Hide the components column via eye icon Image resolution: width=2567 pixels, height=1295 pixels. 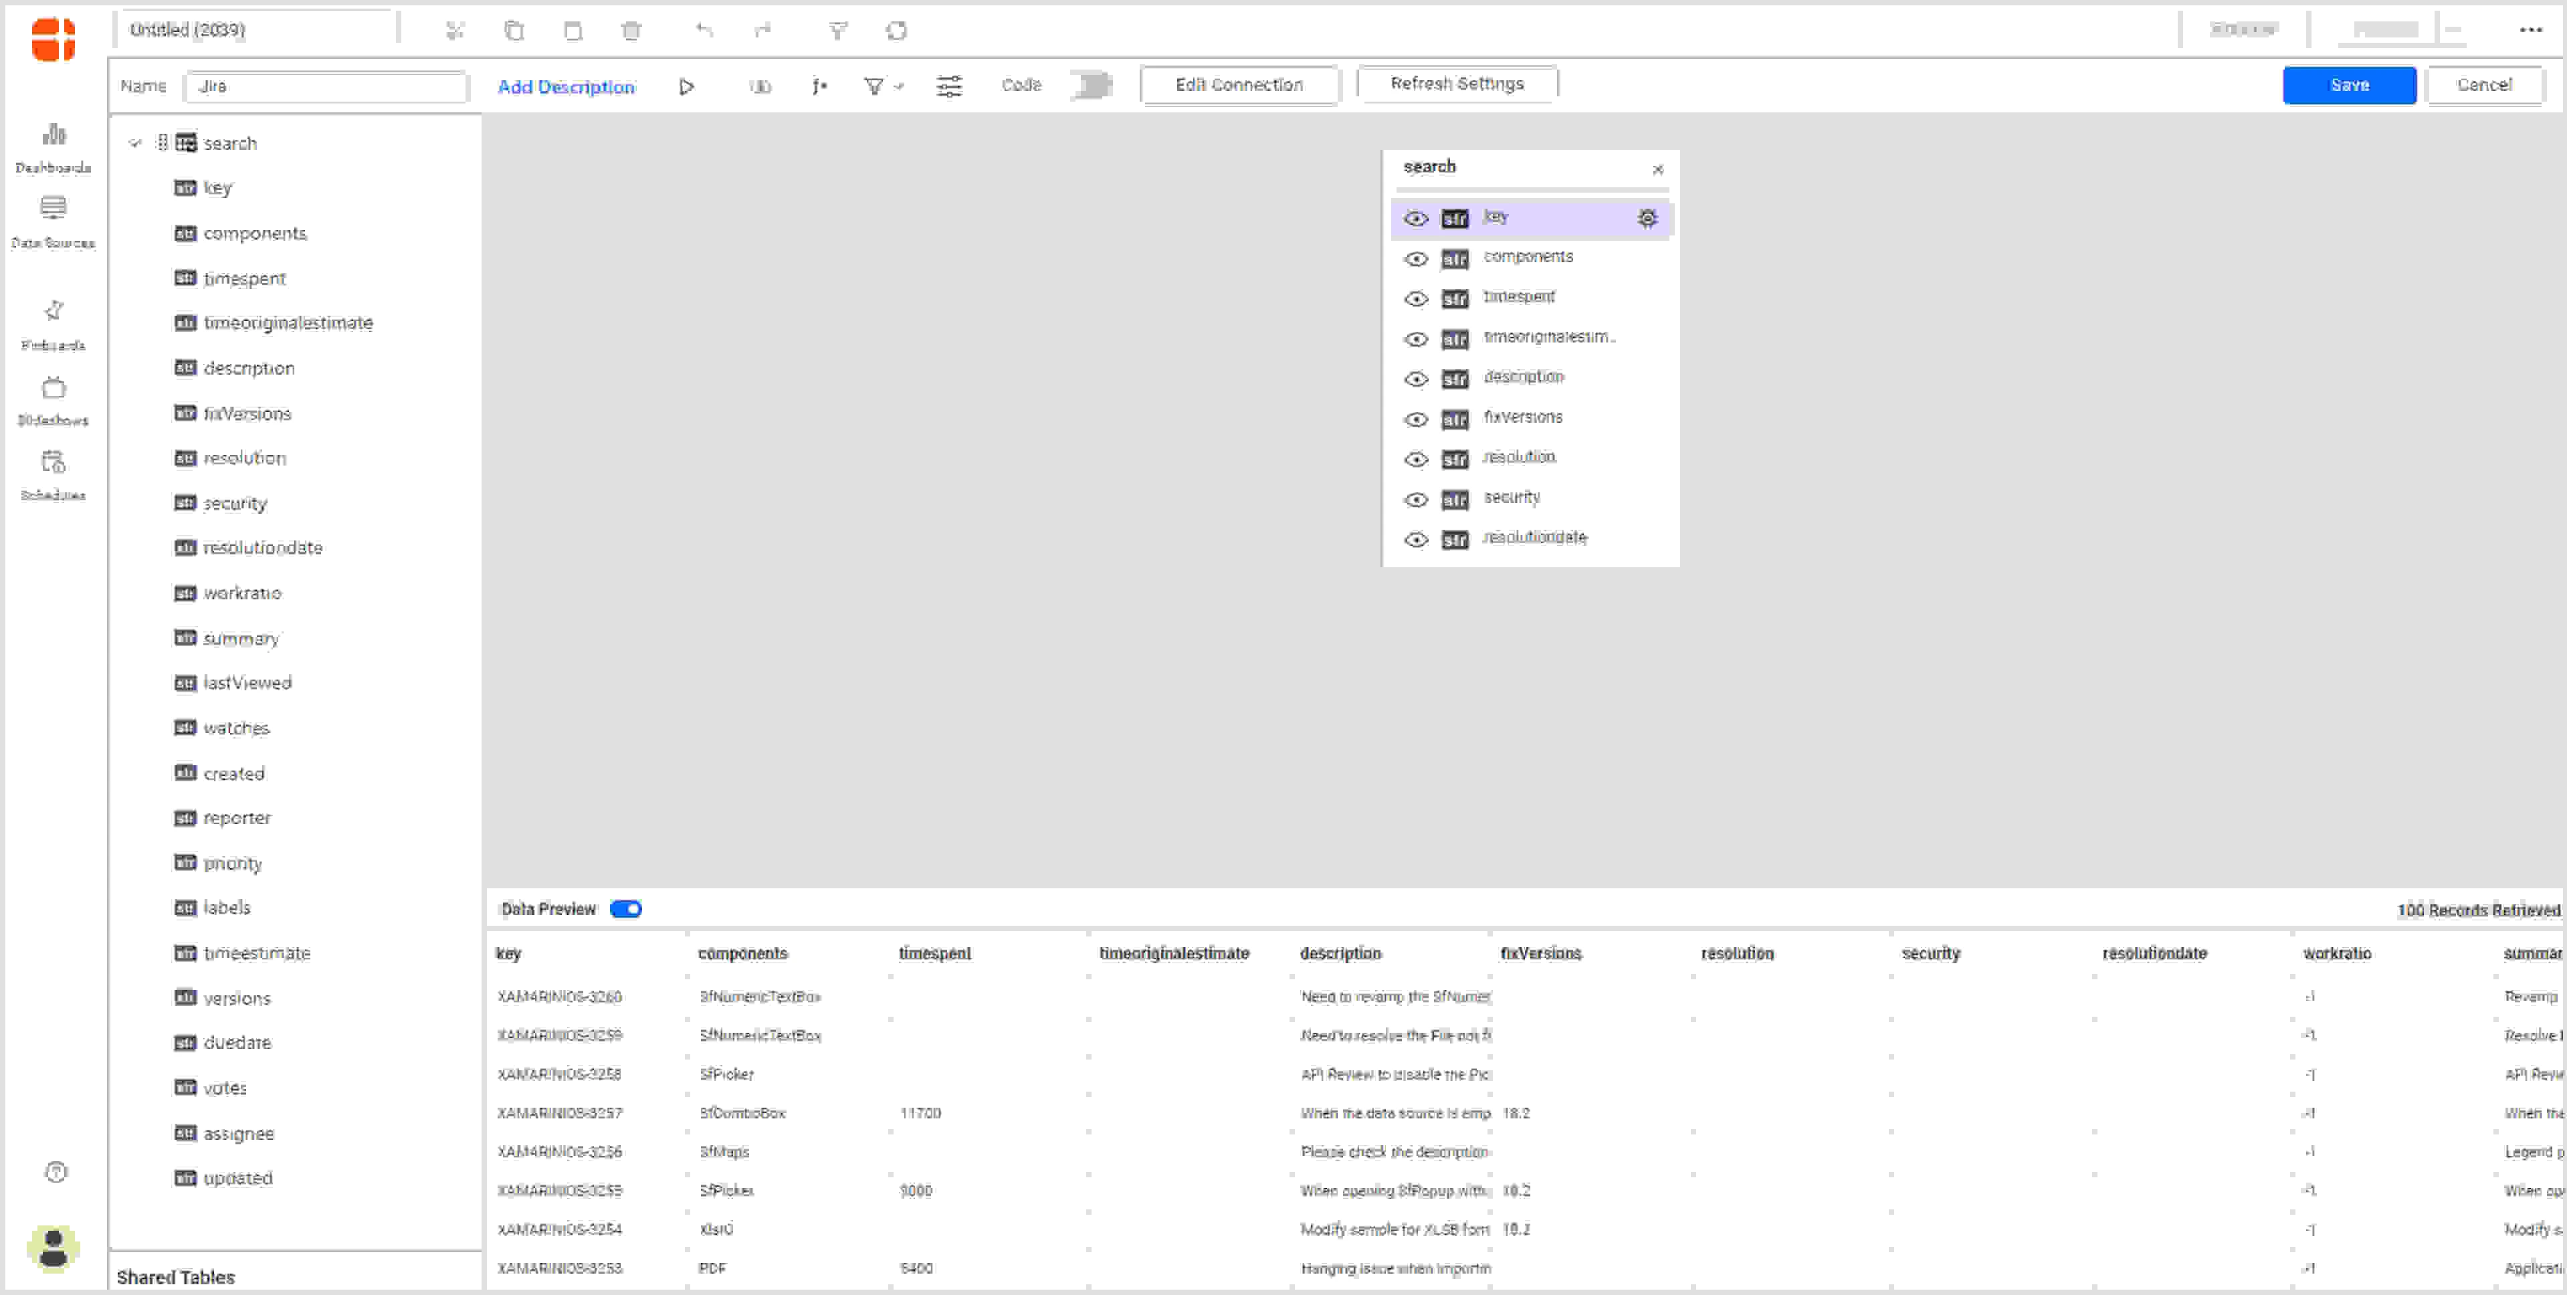click(1415, 259)
